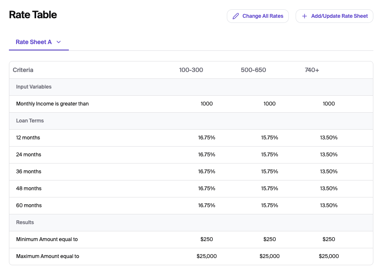Click the Minimum Amount value for 740+

tap(329, 239)
